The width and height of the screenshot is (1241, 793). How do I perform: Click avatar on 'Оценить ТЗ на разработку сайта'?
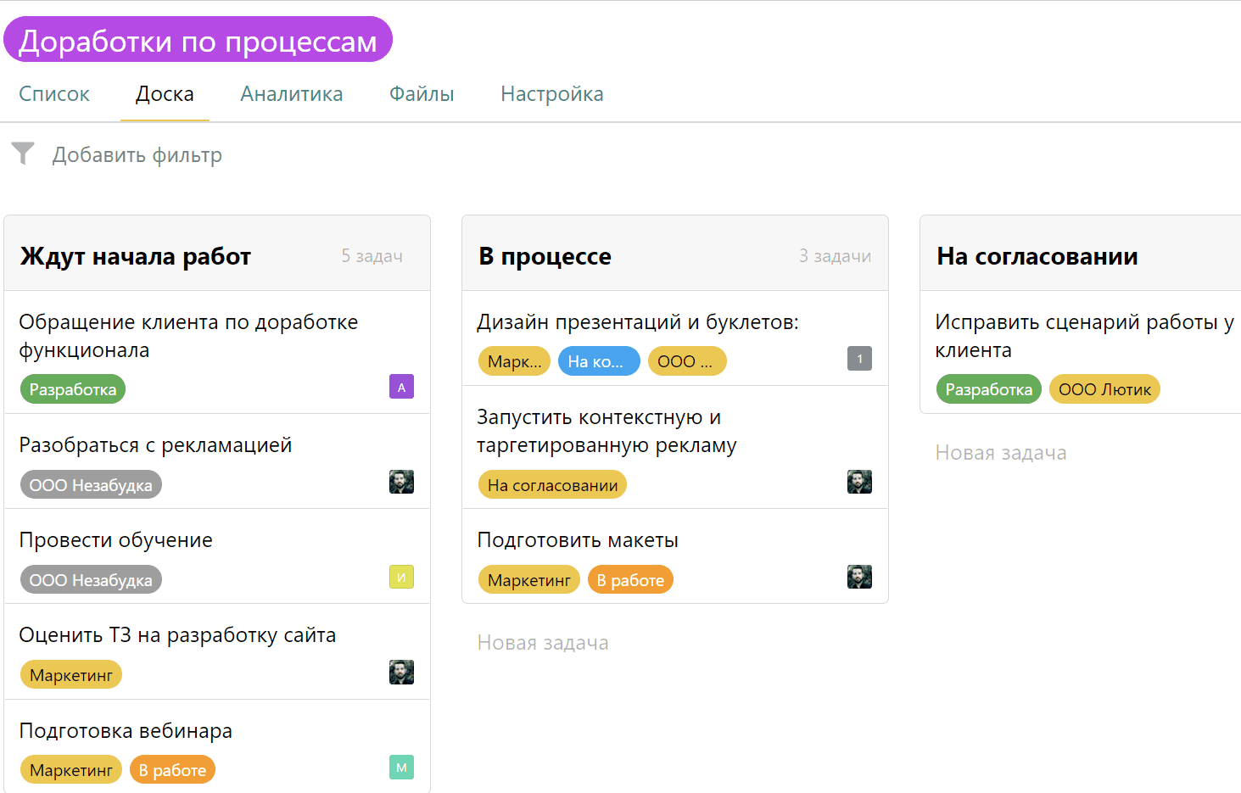(401, 672)
